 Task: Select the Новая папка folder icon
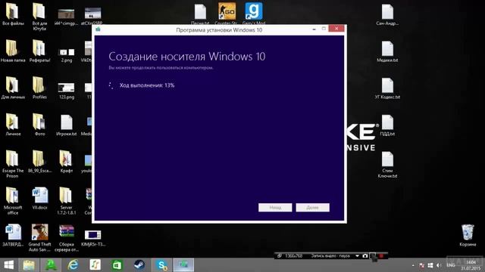[12, 51]
